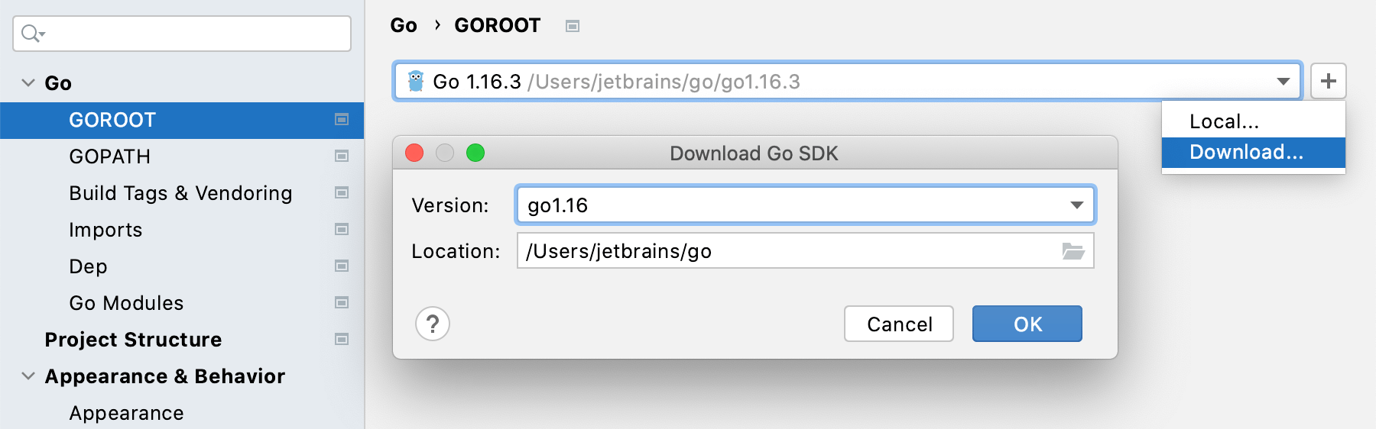This screenshot has height=429, width=1376.
Task: Click the project-level icon beside Go Modules
Action: point(342,303)
